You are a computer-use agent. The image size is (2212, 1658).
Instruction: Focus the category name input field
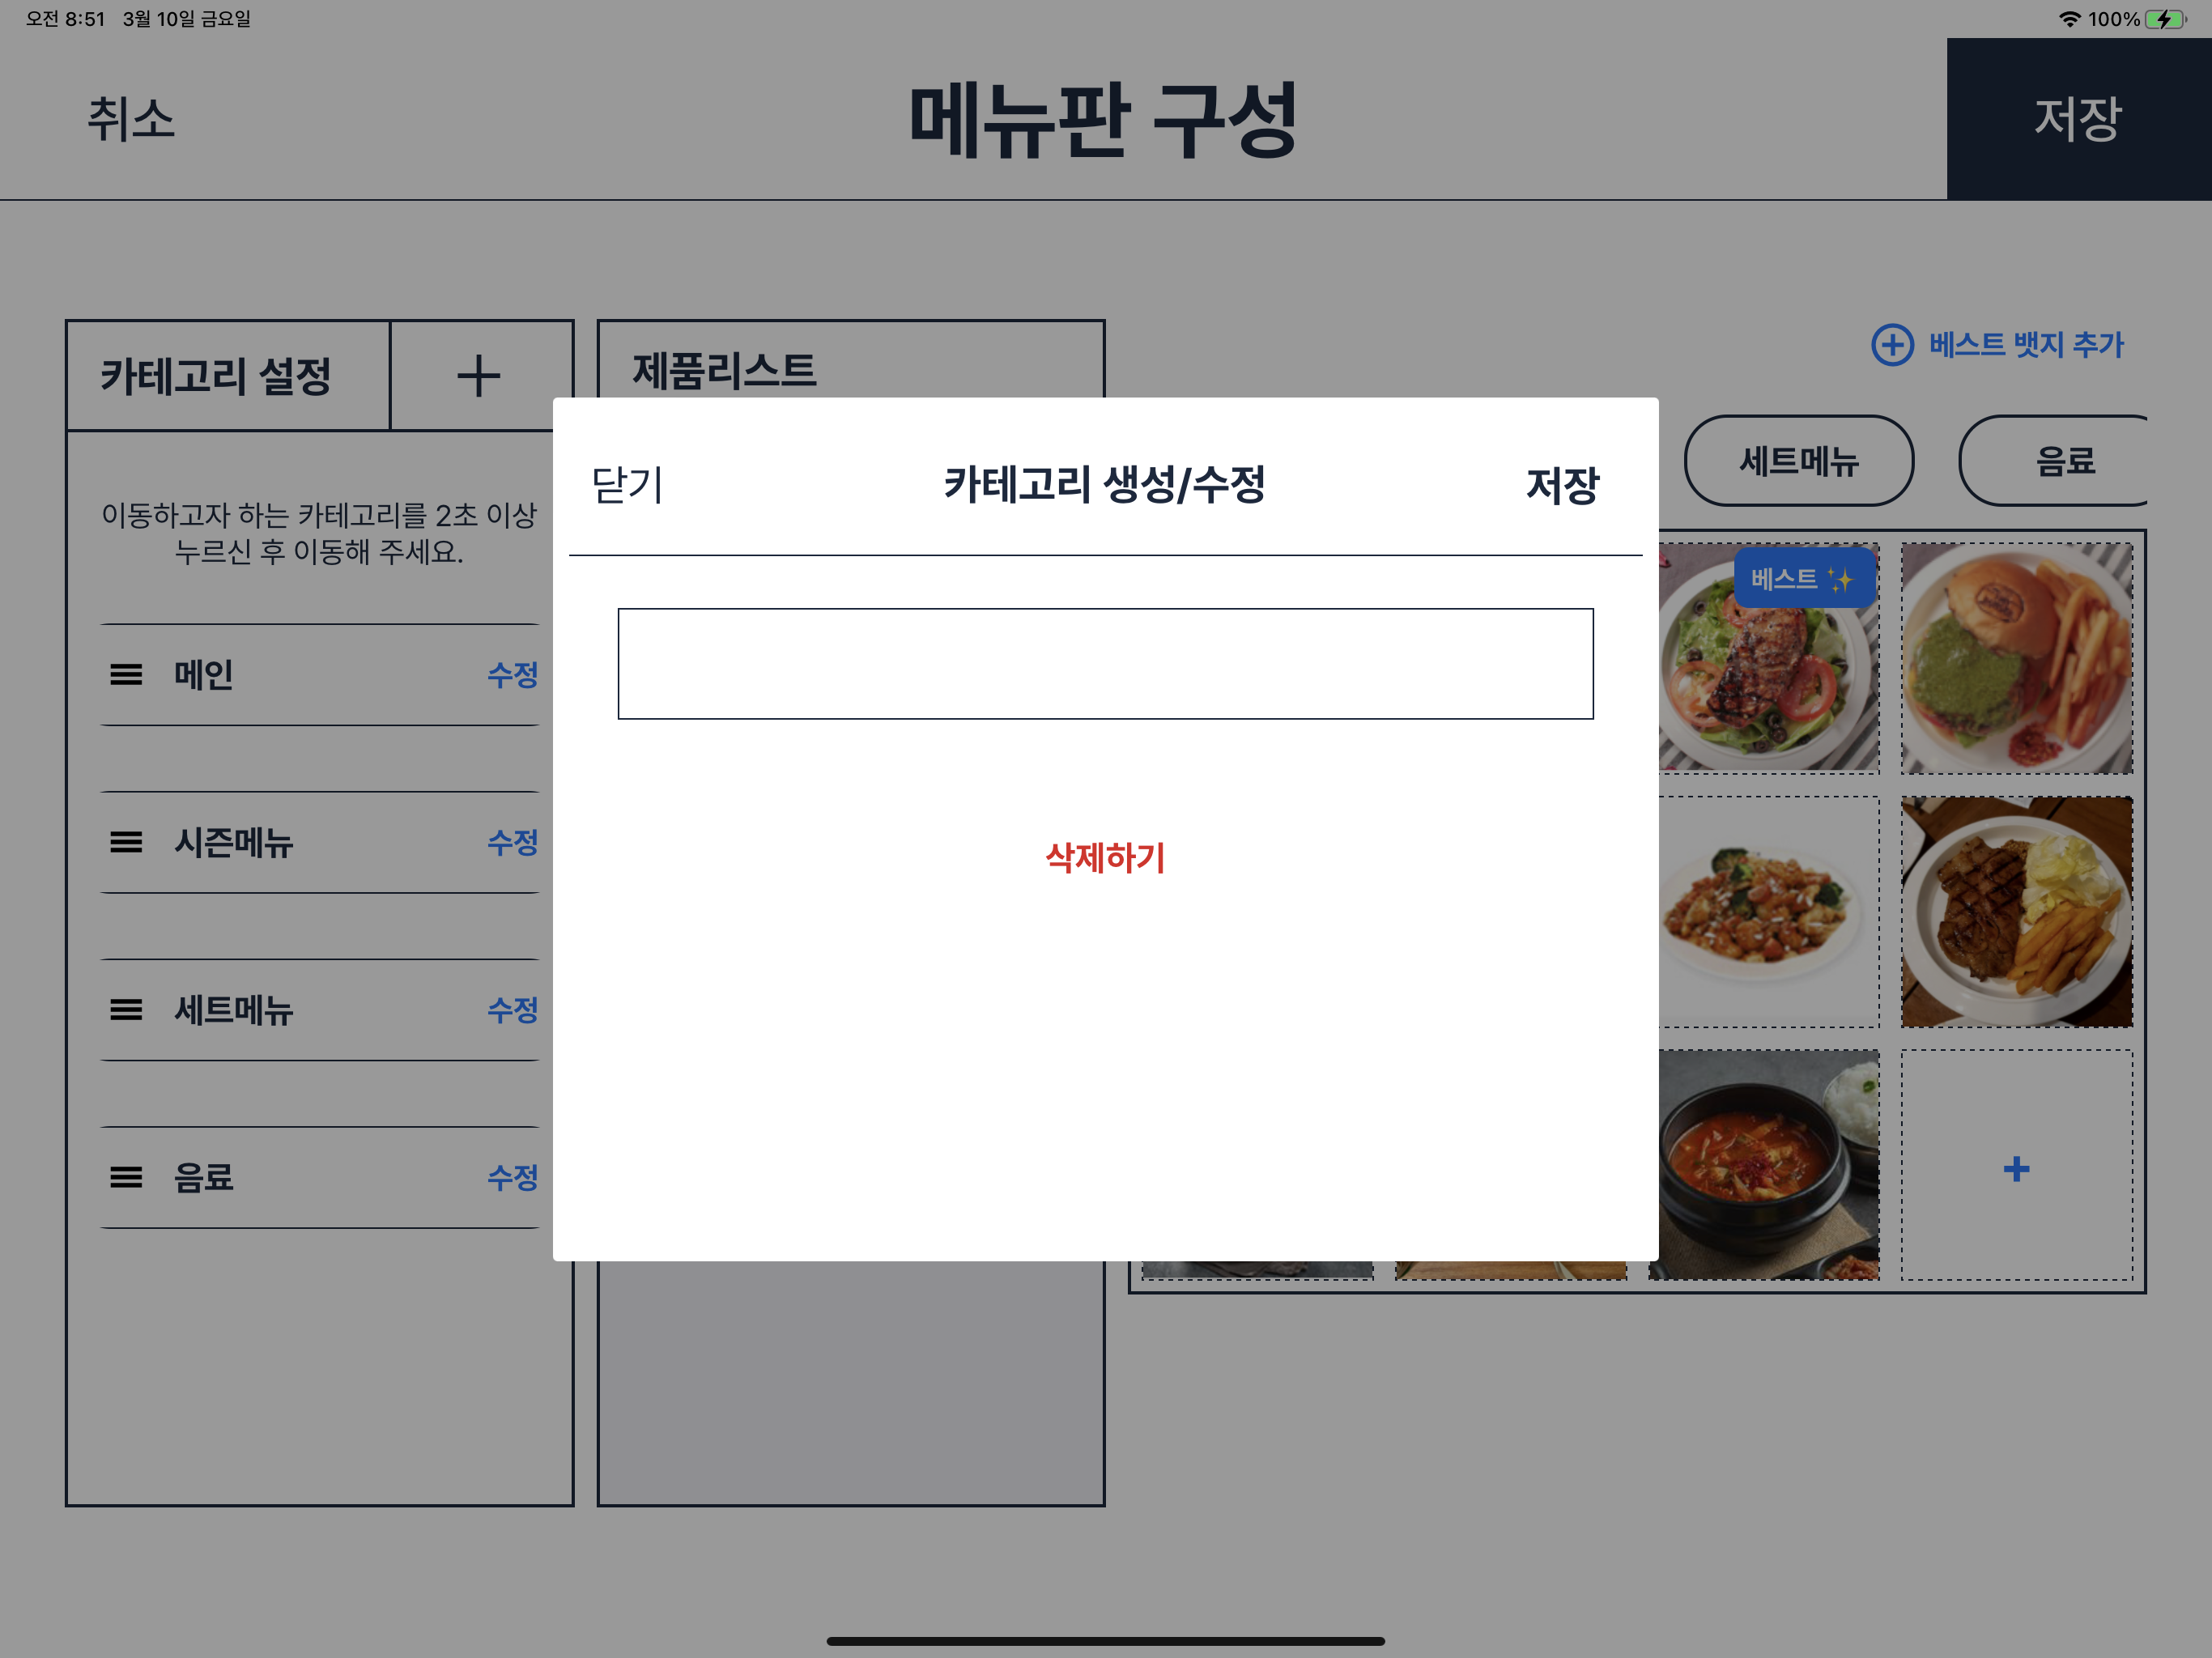click(x=1105, y=663)
